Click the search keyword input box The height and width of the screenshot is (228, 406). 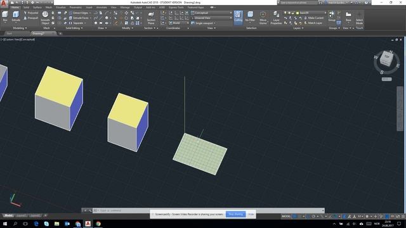pyautogui.click(x=298, y=3)
